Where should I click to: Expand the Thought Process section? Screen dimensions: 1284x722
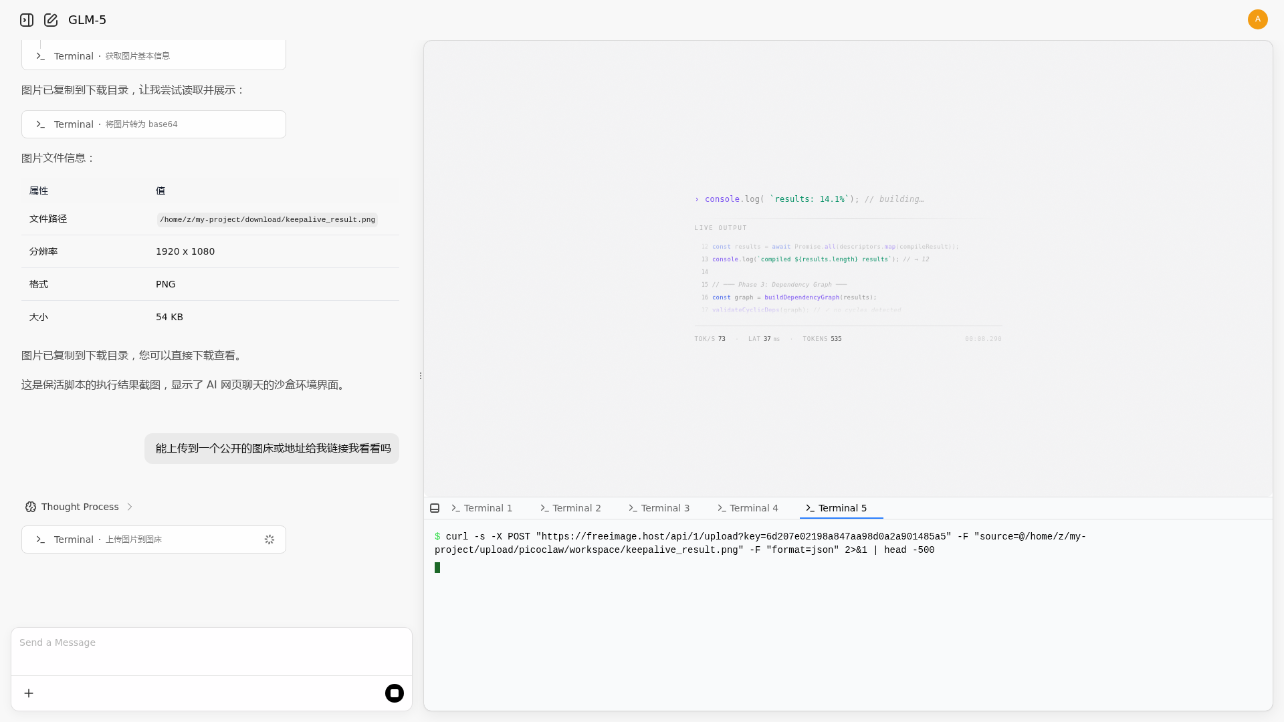(x=79, y=507)
